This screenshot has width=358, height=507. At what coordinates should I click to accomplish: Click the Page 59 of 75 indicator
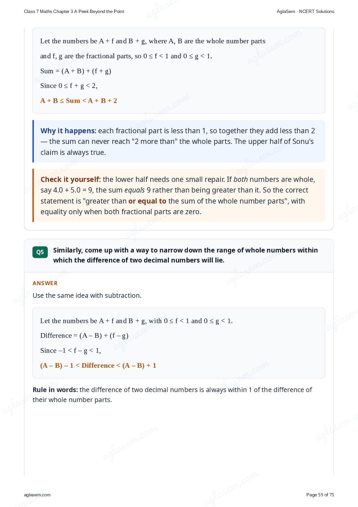(x=320, y=495)
